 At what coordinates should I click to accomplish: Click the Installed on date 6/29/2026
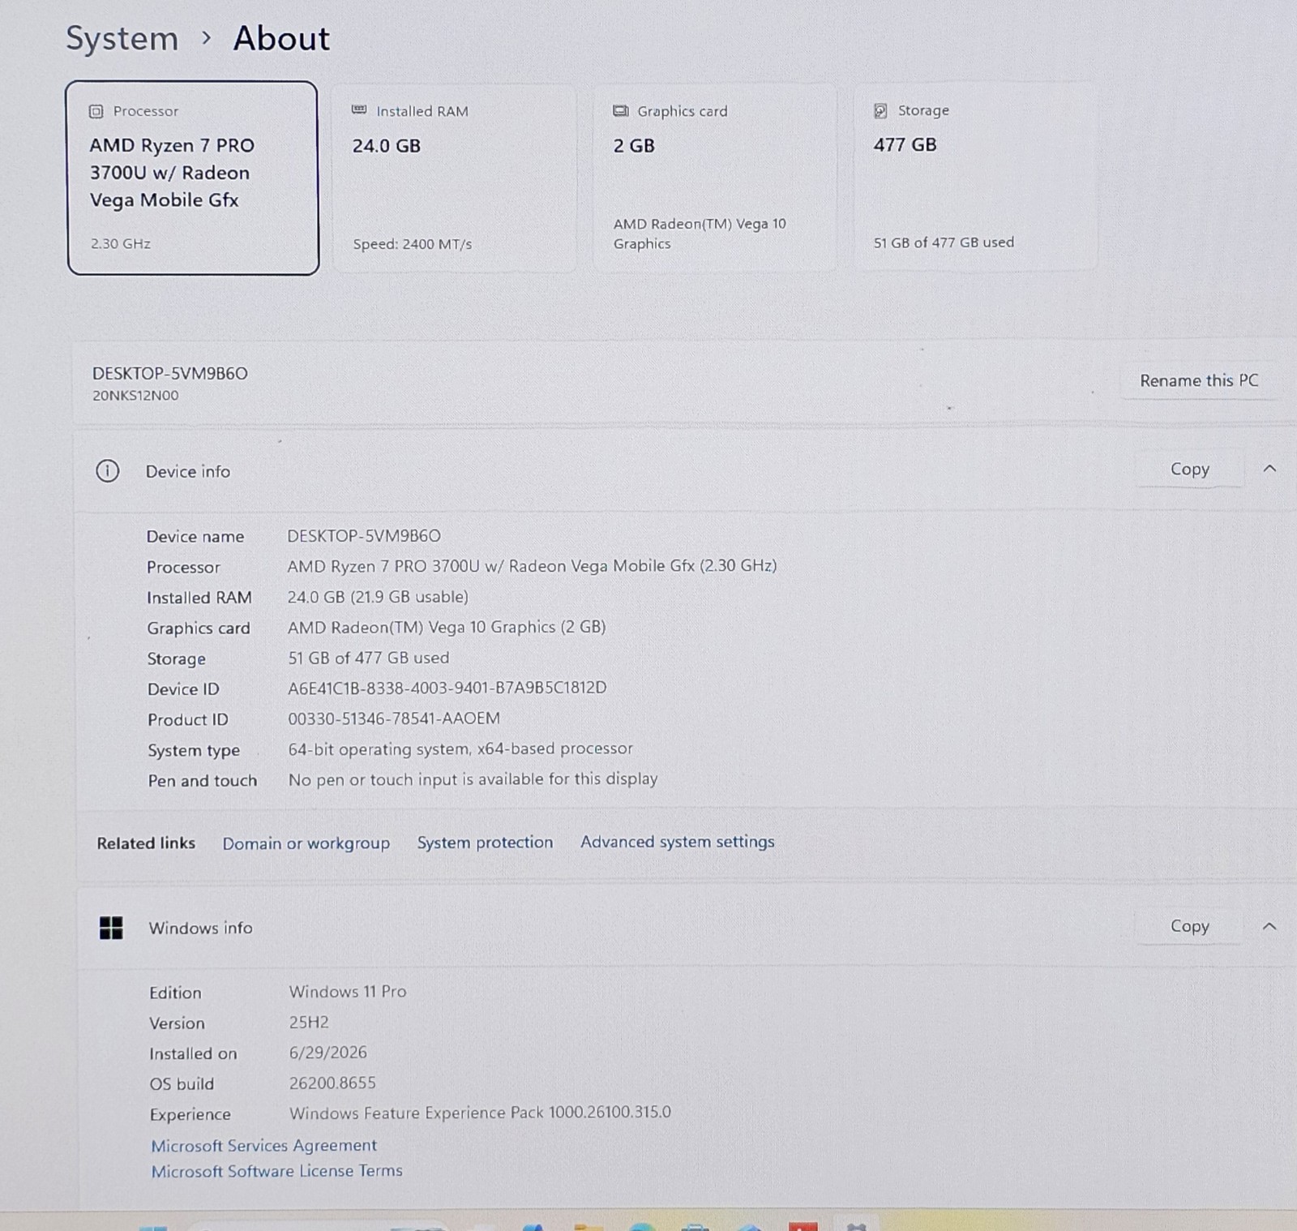coord(328,1053)
